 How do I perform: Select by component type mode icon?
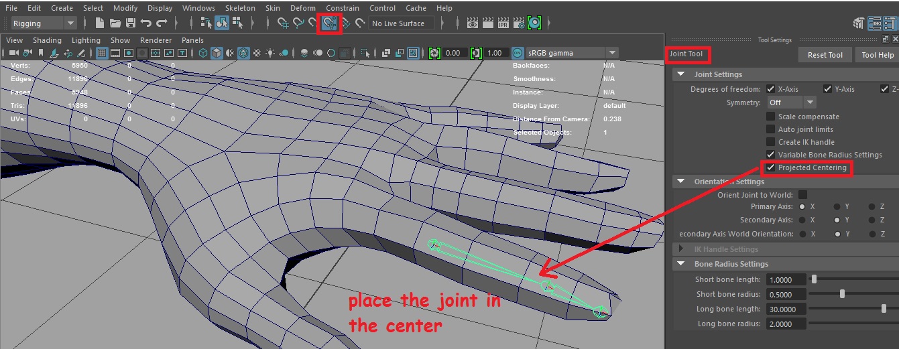pos(238,23)
